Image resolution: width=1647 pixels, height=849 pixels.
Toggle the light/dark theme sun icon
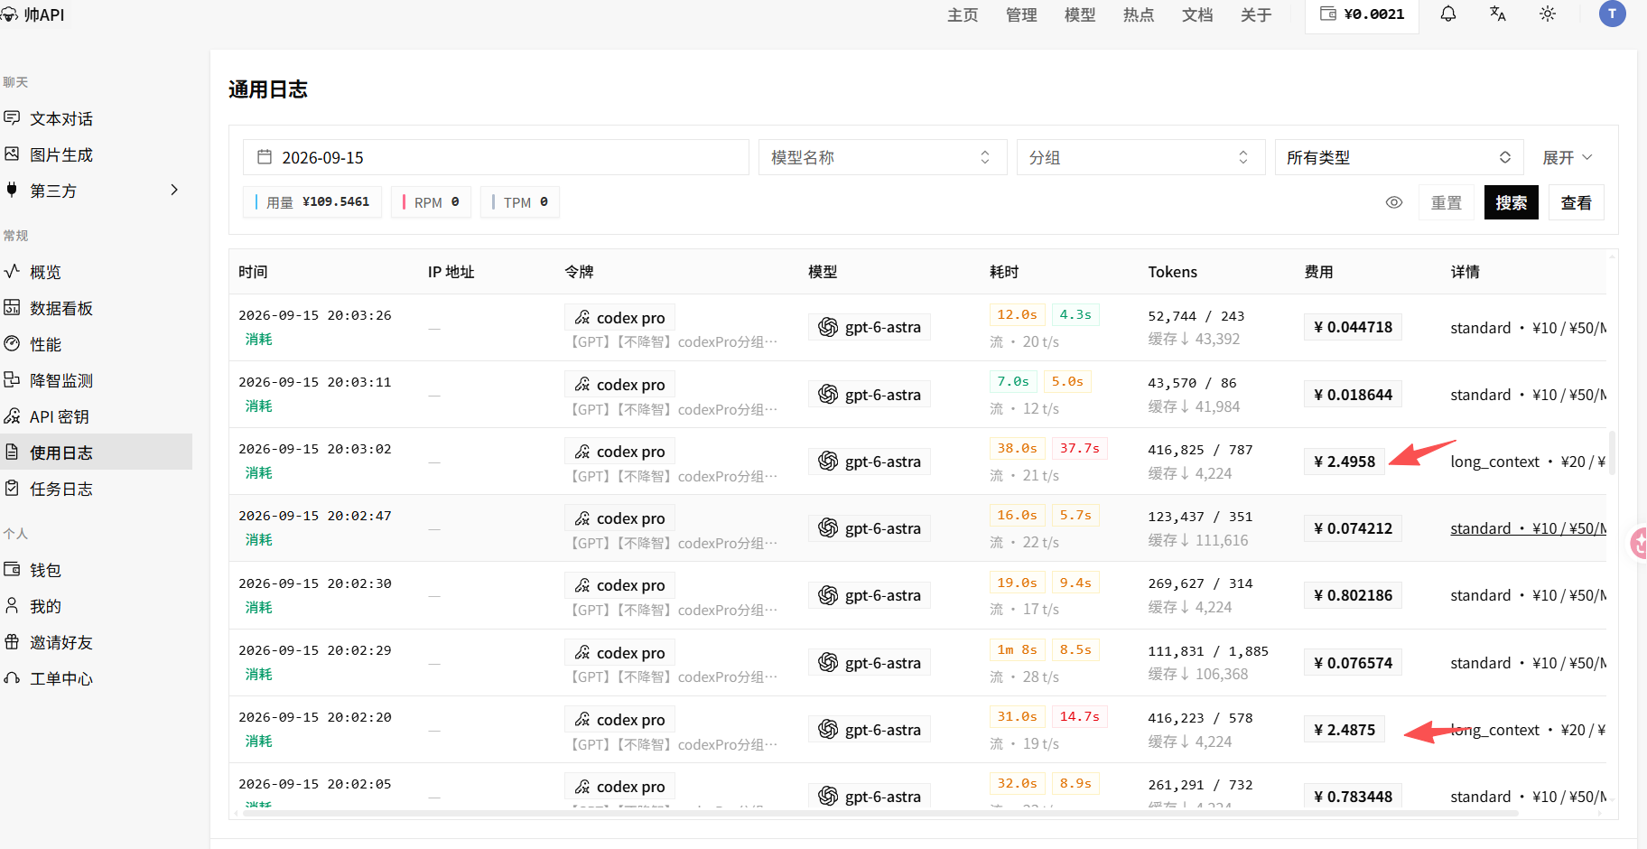click(1548, 14)
